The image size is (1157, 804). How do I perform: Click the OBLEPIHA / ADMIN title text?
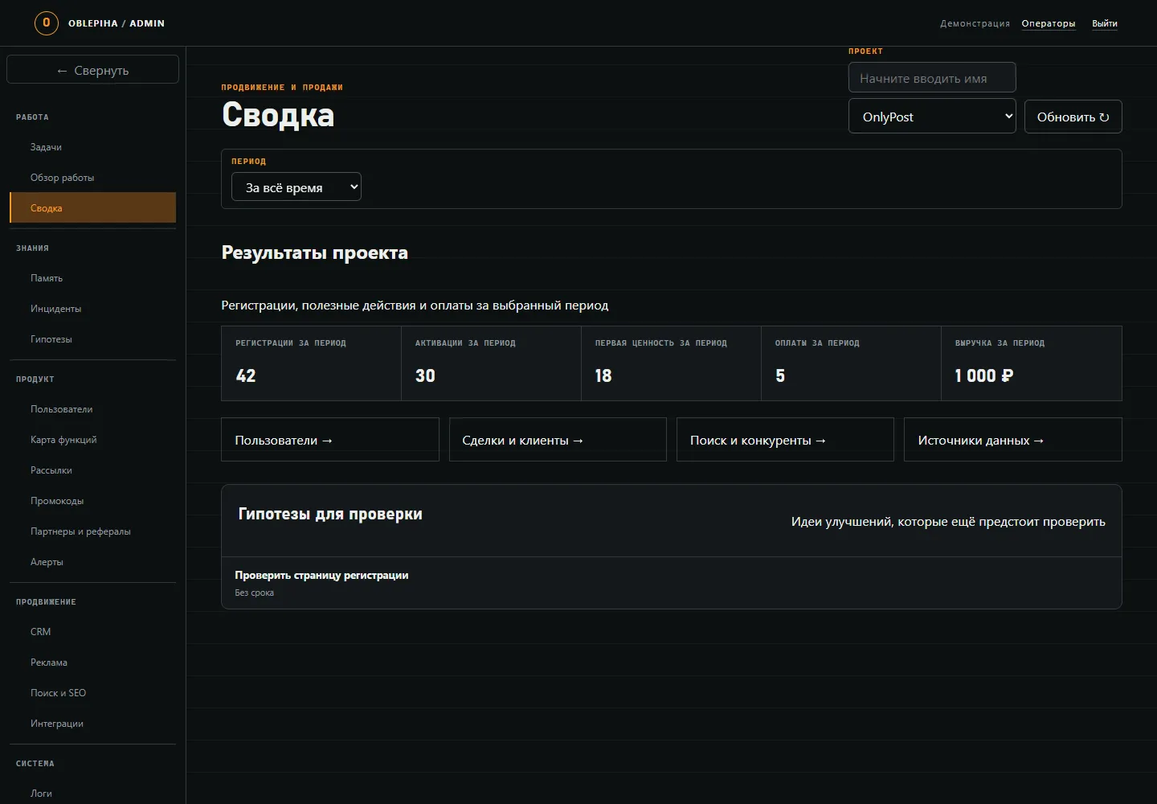click(x=117, y=23)
